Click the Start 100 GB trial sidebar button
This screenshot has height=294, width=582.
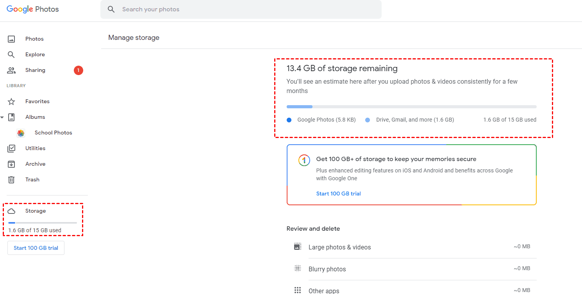point(36,248)
